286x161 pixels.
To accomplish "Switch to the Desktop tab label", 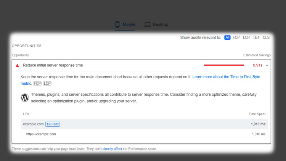I will pos(161,24).
